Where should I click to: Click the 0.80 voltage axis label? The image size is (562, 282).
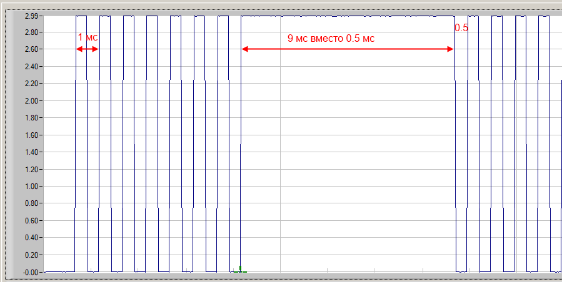click(31, 203)
